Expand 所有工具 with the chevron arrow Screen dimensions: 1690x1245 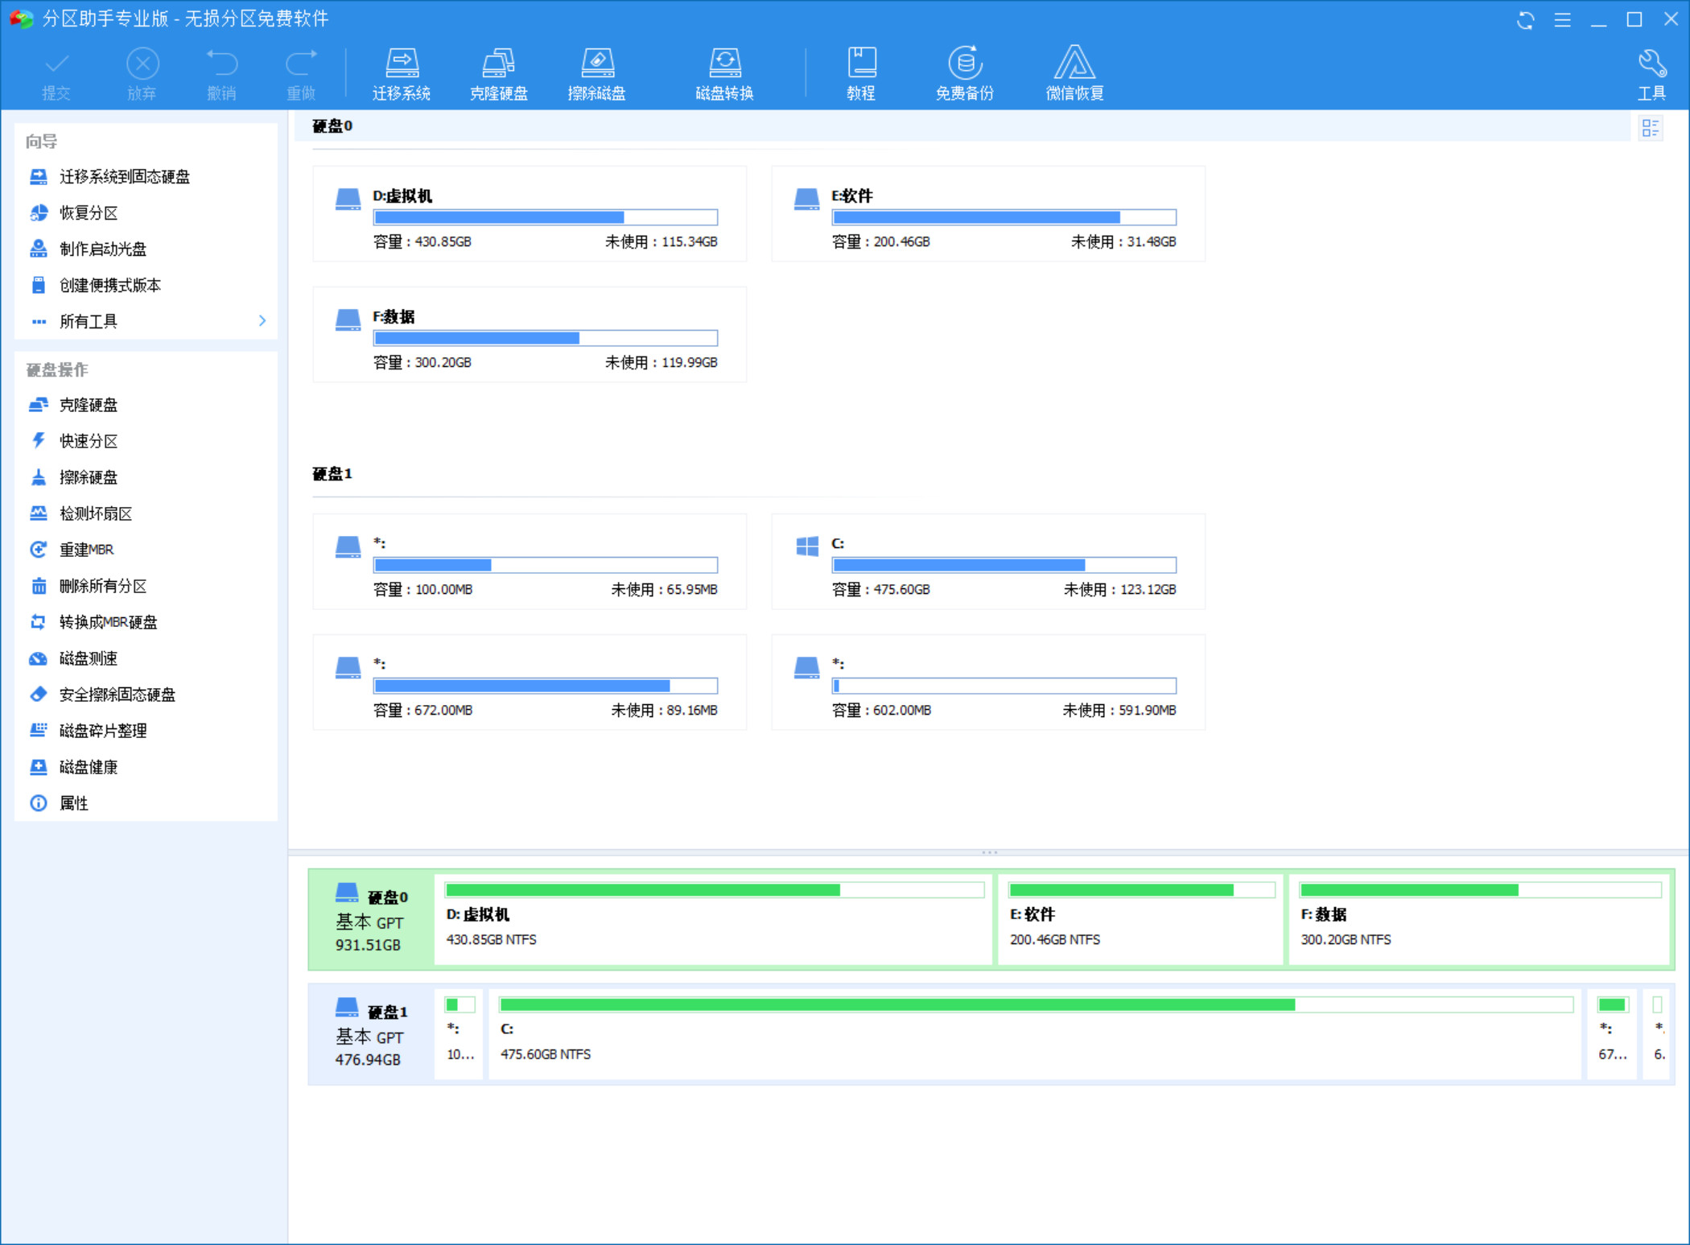pyautogui.click(x=262, y=321)
